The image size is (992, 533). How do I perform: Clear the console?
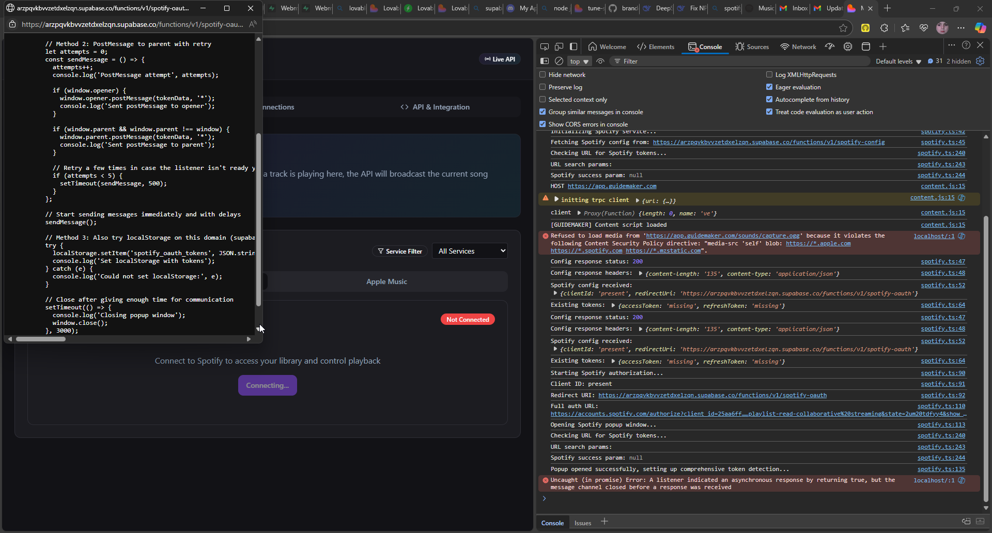[x=559, y=61]
